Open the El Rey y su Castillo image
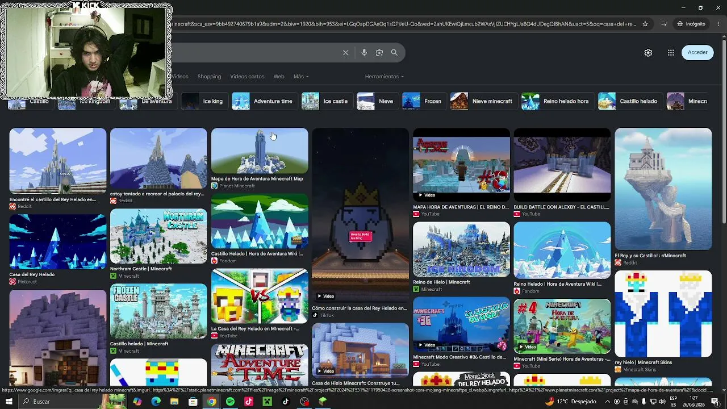Image resolution: width=727 pixels, height=409 pixels. pyautogui.click(x=663, y=189)
